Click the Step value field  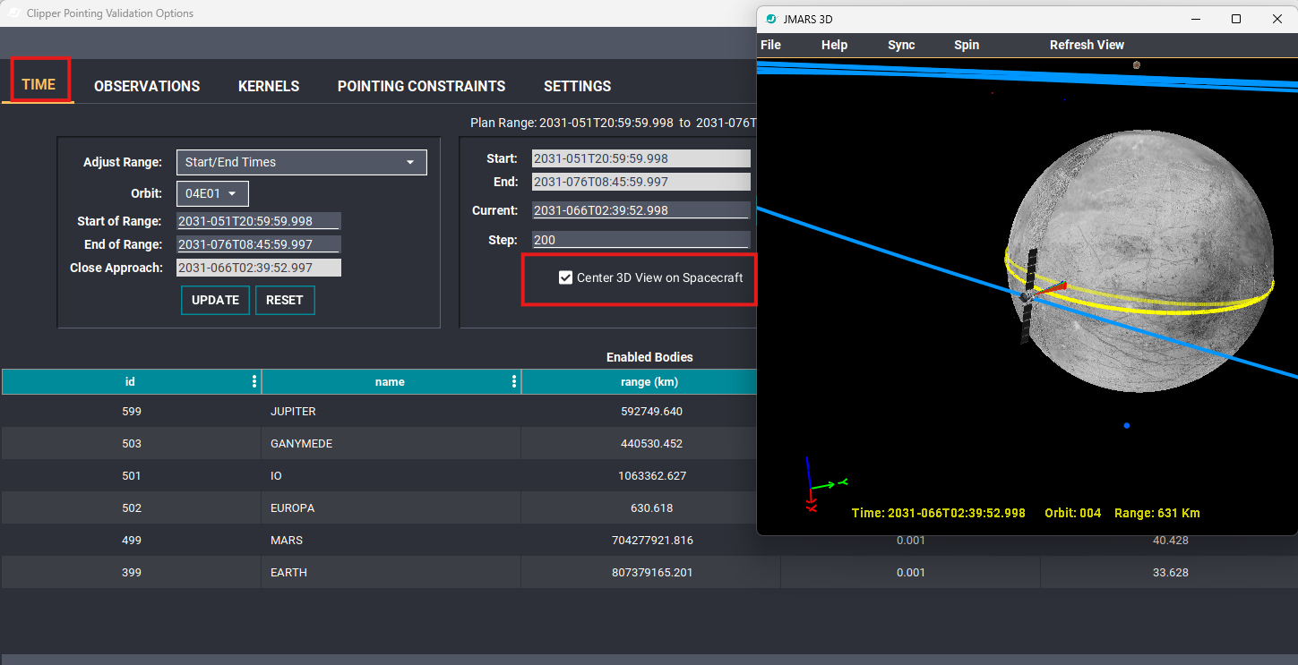640,240
